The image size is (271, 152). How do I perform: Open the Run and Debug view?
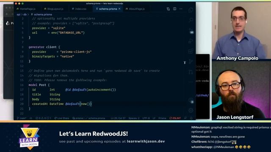pyautogui.click(x=191, y=41)
